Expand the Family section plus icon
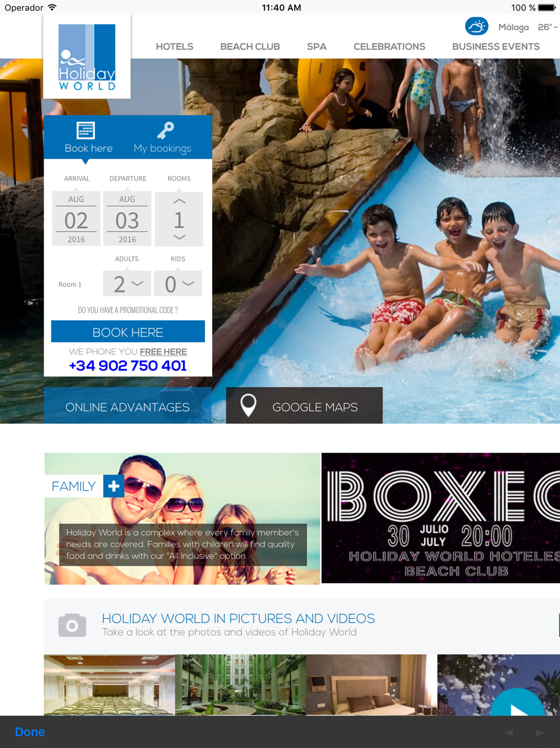 coord(114,486)
